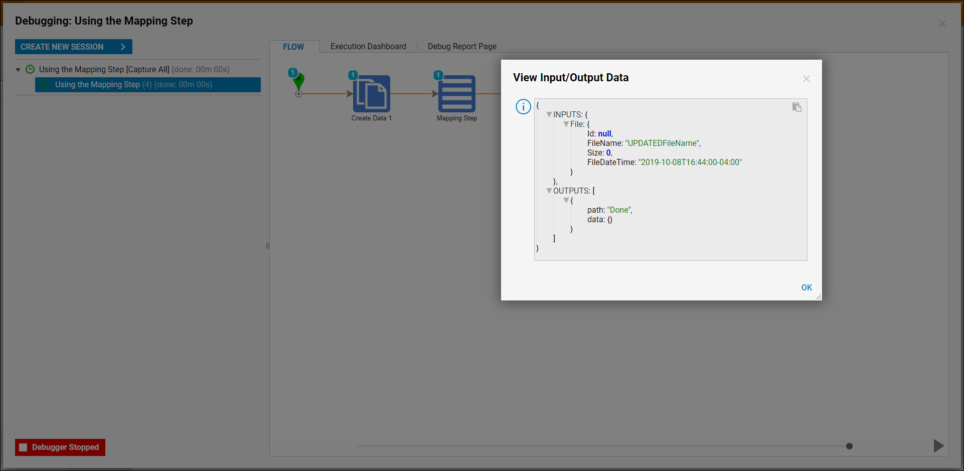Collapse the Using the Mapping Step session tree
This screenshot has height=471, width=964.
(18, 70)
